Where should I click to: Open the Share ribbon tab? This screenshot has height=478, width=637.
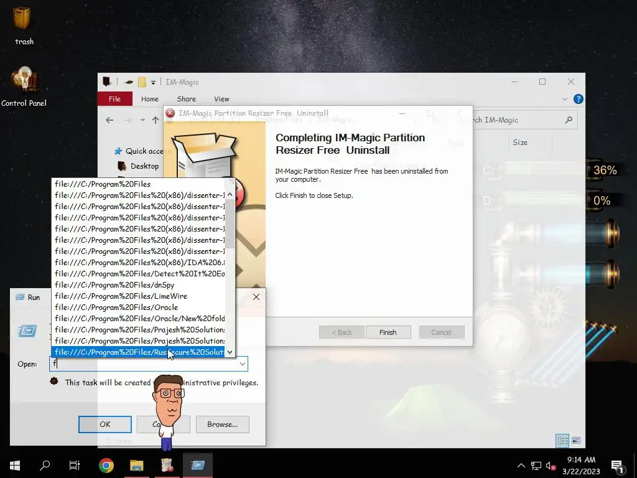click(186, 99)
